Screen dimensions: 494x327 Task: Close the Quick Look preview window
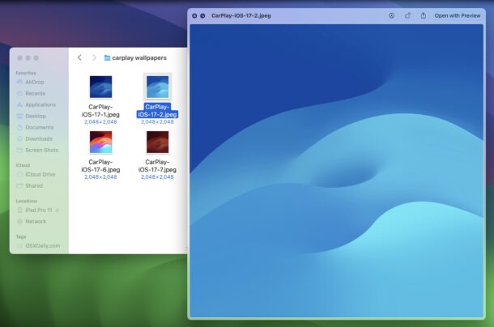194,15
